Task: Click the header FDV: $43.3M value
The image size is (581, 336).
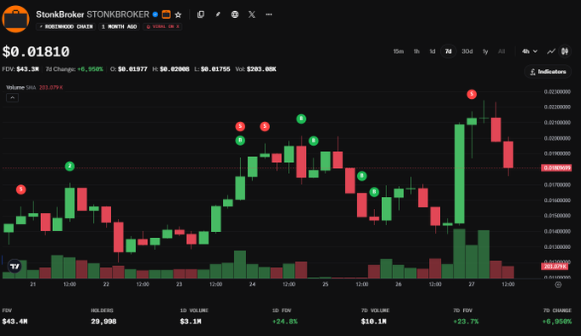Action: click(21, 69)
